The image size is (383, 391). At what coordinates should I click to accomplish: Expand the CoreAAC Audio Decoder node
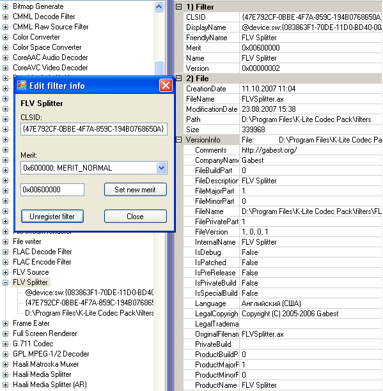(x=5, y=57)
